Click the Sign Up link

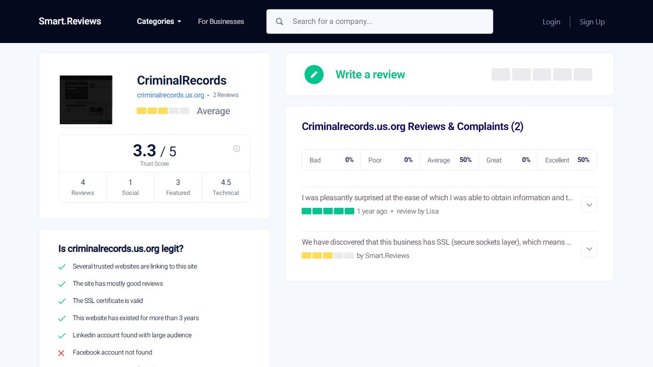(592, 22)
